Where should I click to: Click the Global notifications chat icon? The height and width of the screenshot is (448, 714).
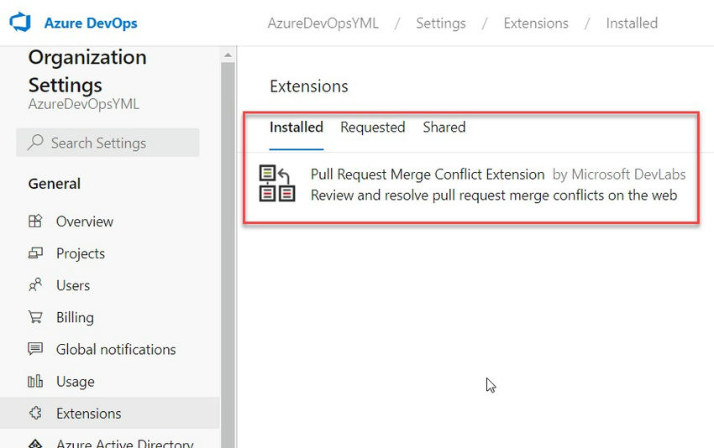point(35,349)
